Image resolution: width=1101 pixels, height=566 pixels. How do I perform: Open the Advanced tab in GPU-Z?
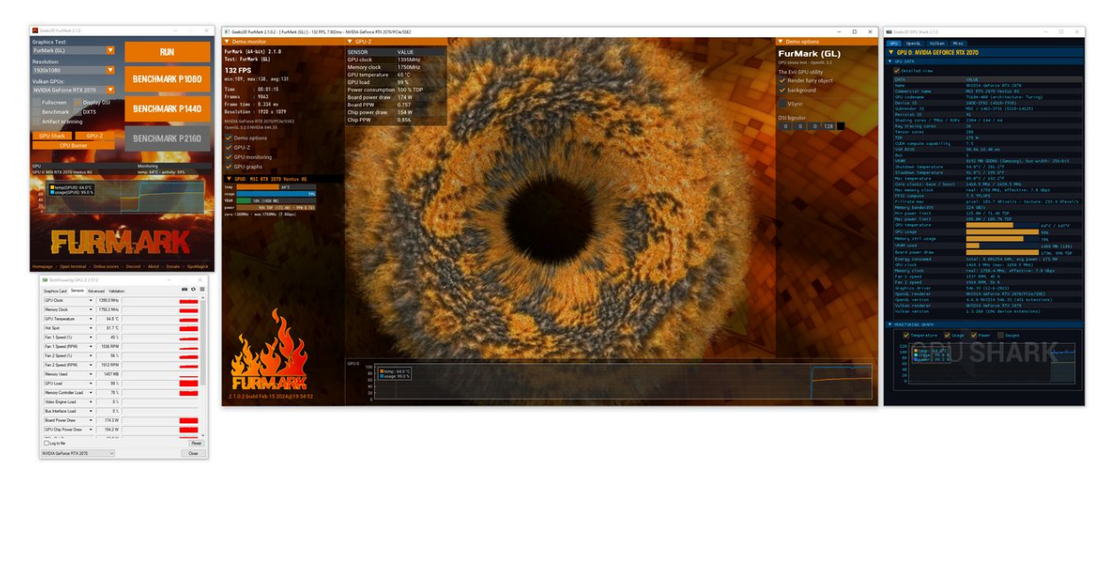click(97, 291)
